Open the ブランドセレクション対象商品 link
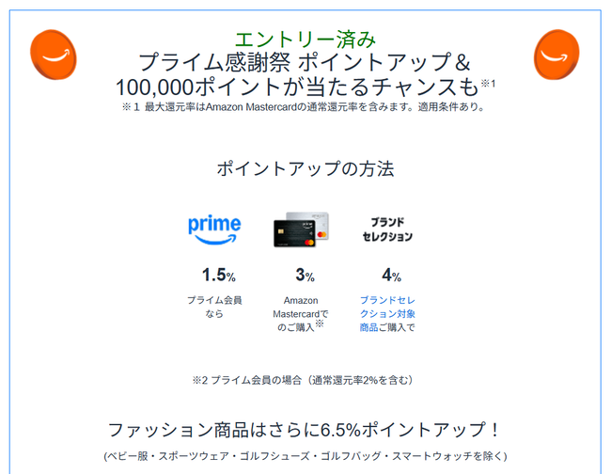The image size is (611, 474). point(386,314)
